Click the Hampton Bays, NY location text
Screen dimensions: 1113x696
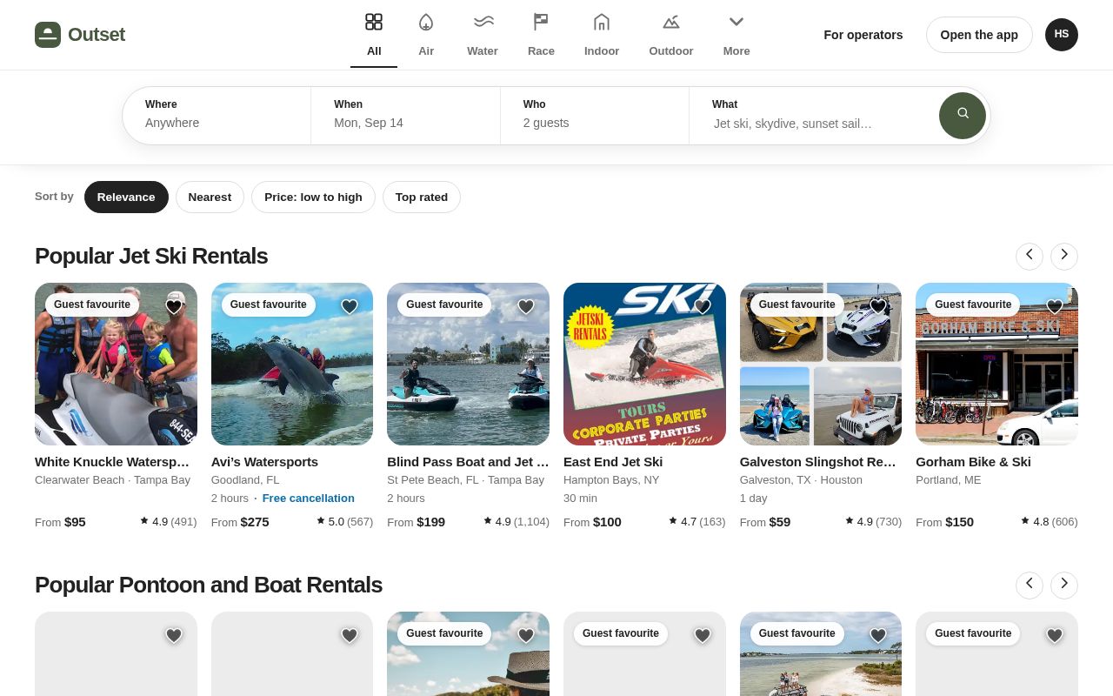coord(611,480)
